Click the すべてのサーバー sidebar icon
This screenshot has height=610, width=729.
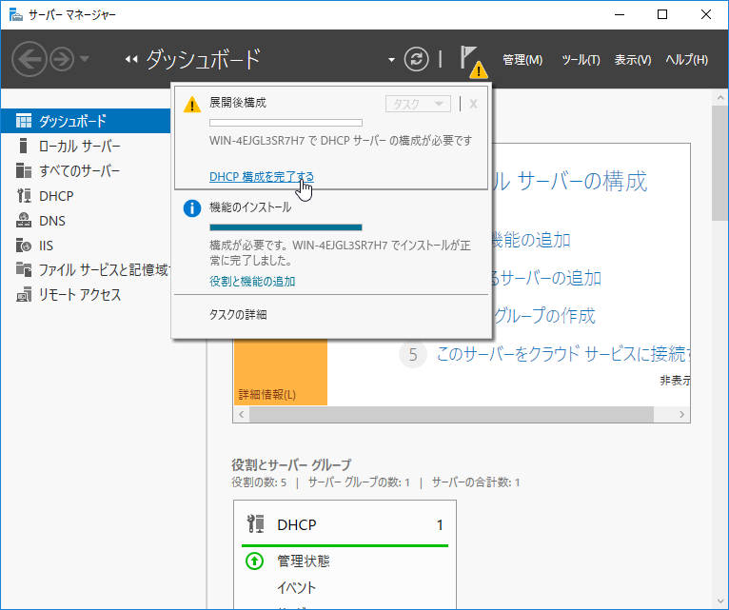pyautogui.click(x=24, y=170)
